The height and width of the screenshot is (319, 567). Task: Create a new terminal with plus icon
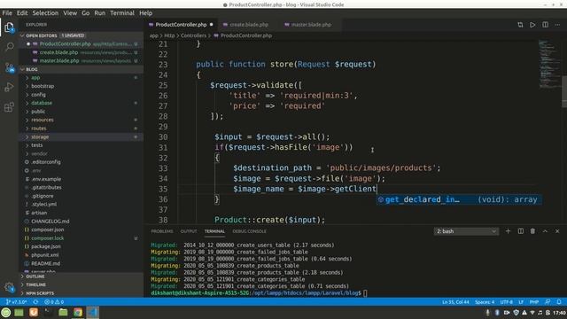(508, 231)
